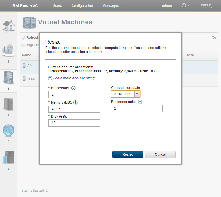Open the Networks globe icon in the sidebar

click(x=8, y=130)
